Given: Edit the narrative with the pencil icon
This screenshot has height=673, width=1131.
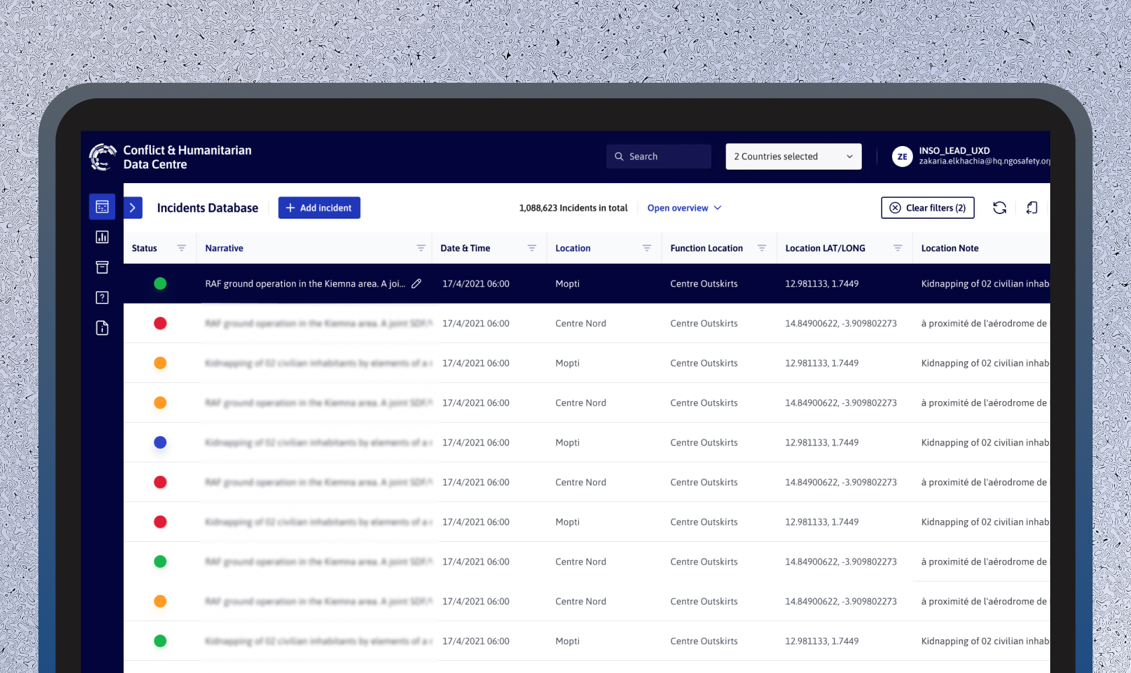Looking at the screenshot, I should [417, 283].
